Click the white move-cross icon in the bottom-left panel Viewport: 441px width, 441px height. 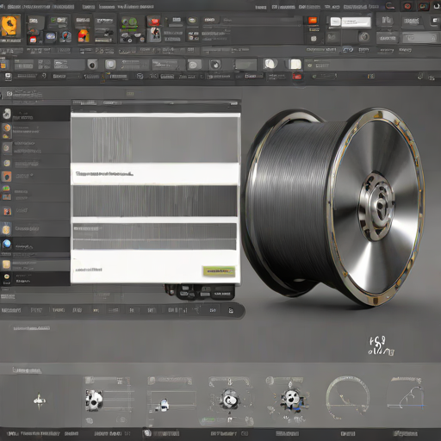[x=40, y=401]
